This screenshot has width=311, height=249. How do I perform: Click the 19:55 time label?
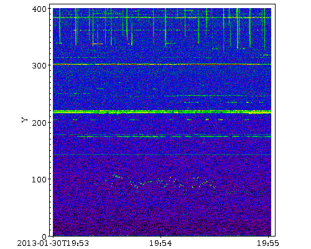point(268,243)
